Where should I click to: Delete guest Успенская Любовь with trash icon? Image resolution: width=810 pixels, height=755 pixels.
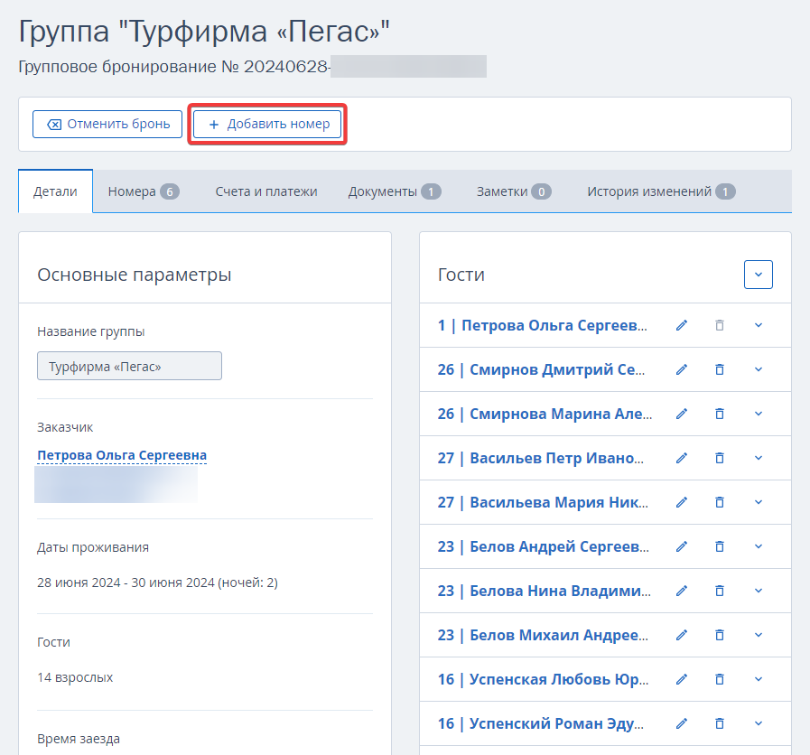click(720, 679)
